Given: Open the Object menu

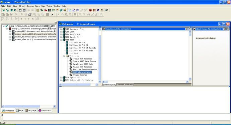Looking at the screenshot, I should [22, 6].
